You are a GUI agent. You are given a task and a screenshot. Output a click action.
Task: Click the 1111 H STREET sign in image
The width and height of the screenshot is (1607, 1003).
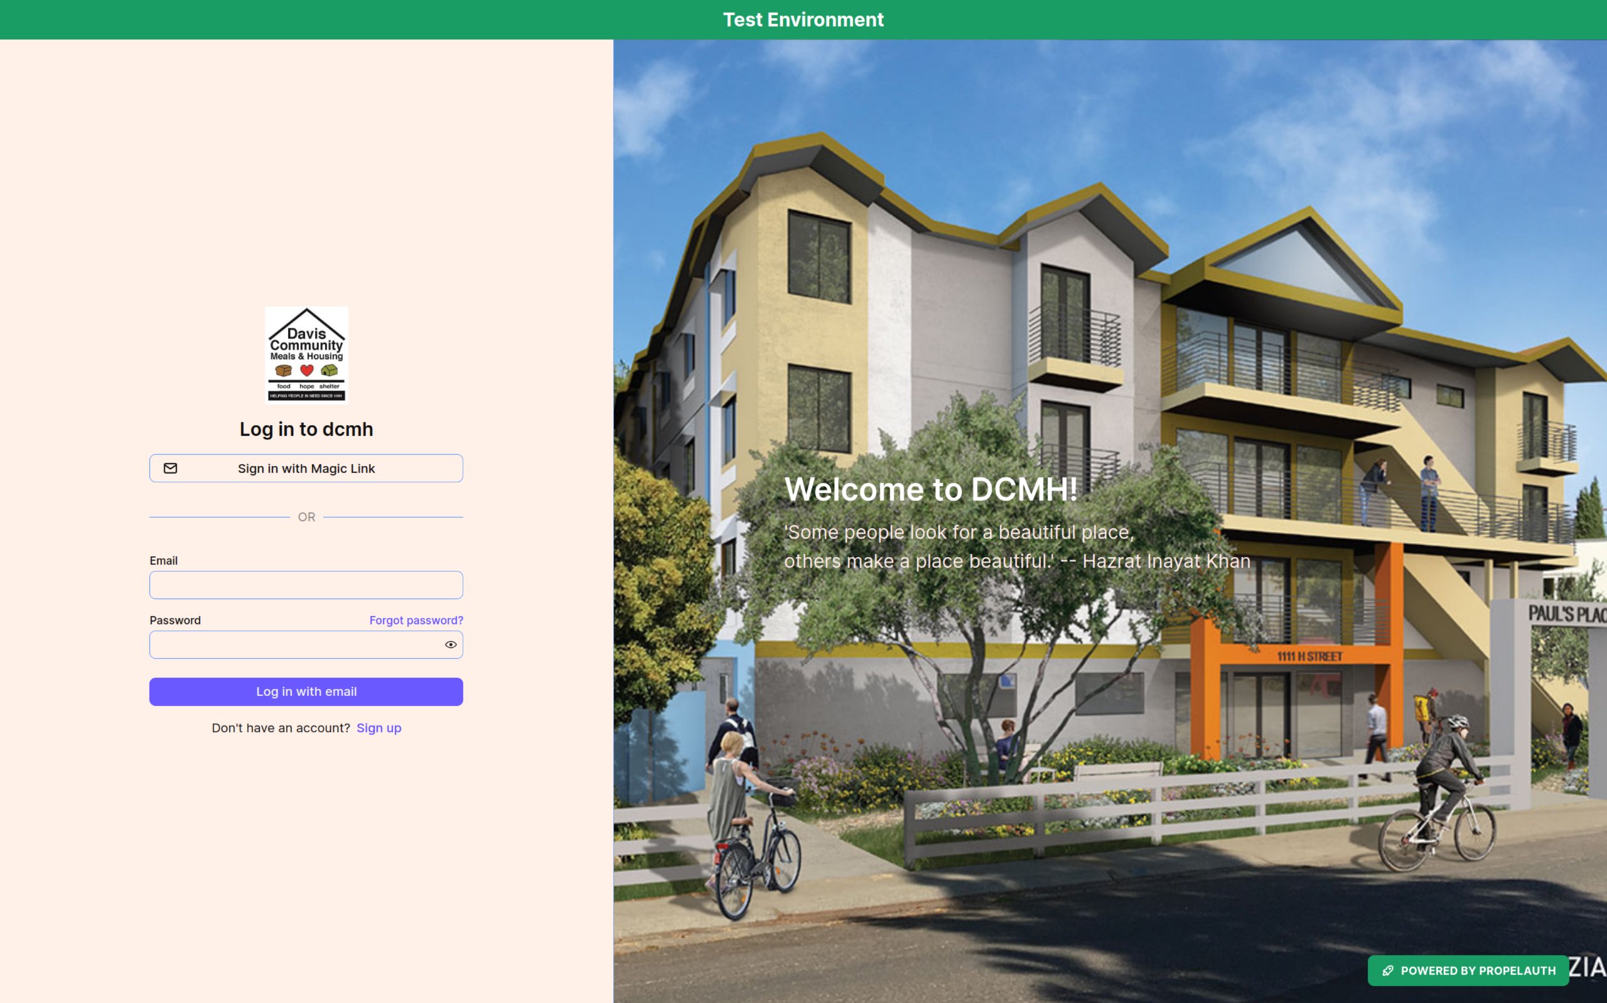1309,656
